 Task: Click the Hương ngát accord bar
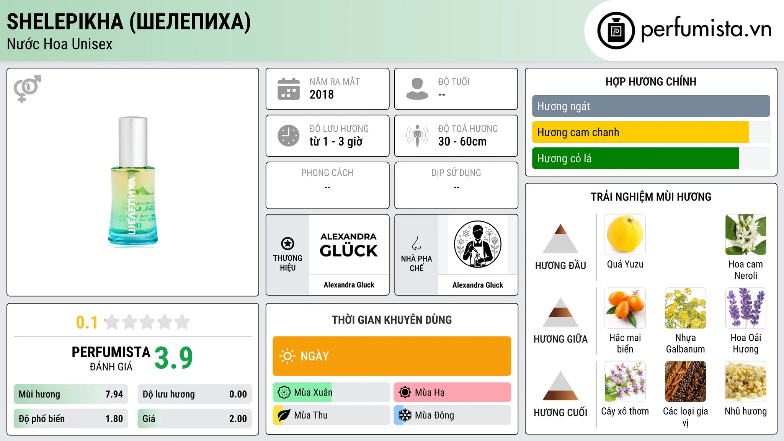[x=651, y=106]
